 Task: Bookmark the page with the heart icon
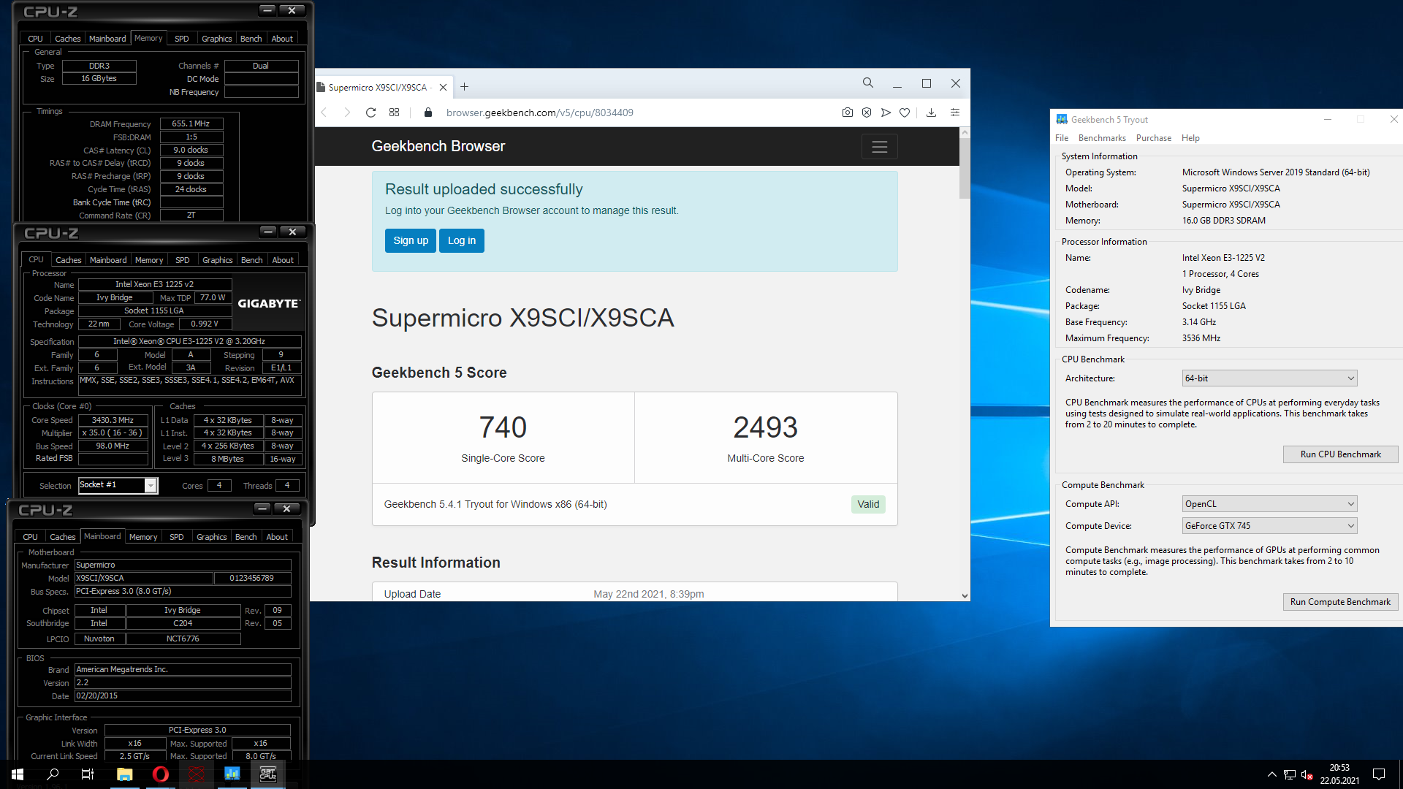tap(905, 113)
